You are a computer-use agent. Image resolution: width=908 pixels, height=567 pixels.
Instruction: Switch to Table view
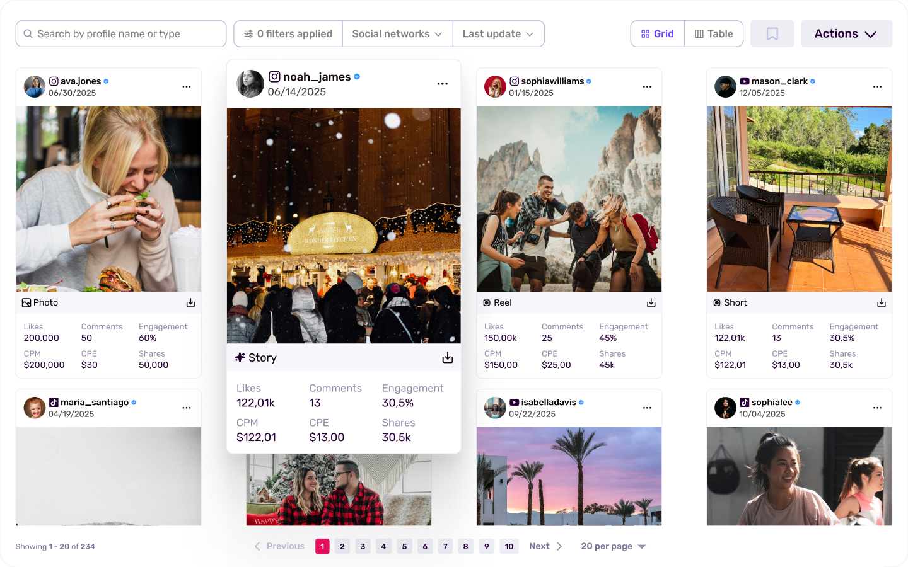pyautogui.click(x=714, y=34)
